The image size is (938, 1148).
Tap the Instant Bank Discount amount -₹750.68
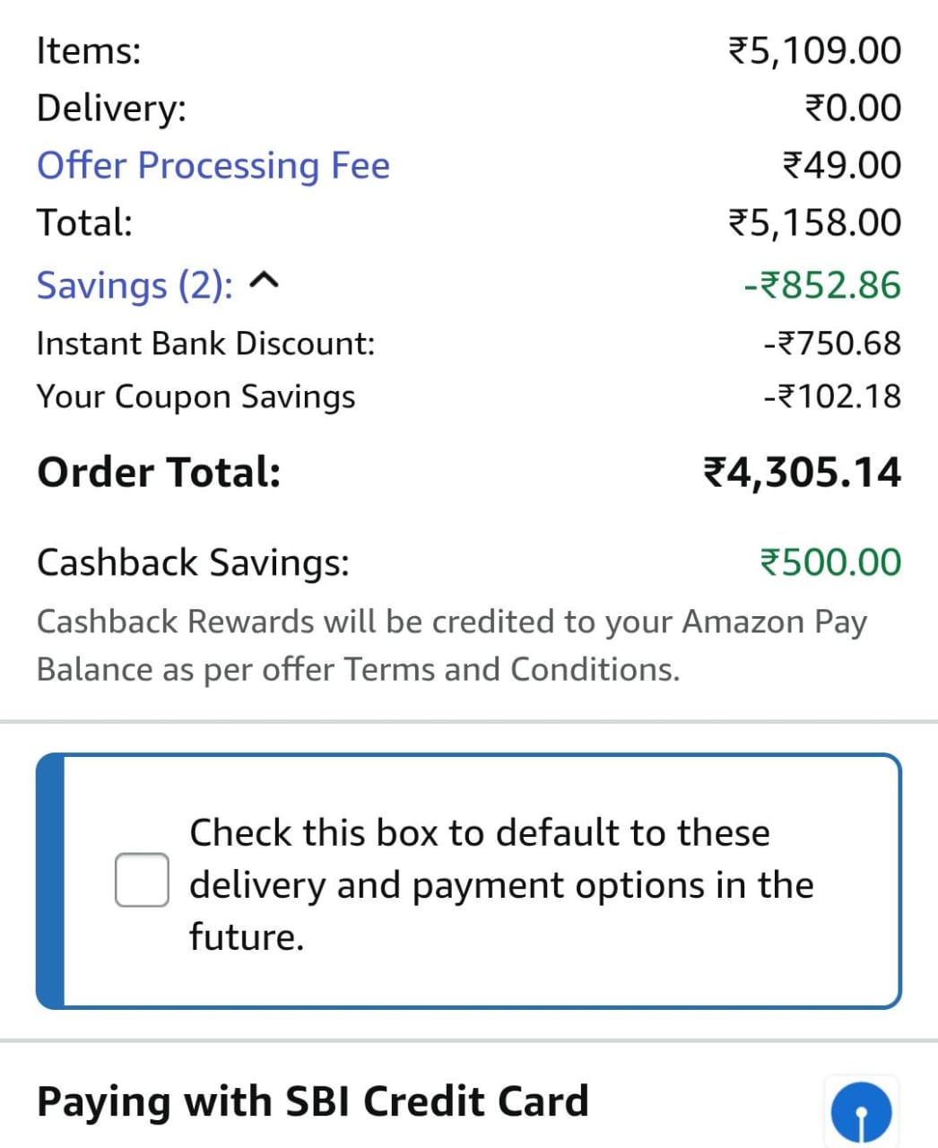pyautogui.click(x=832, y=344)
